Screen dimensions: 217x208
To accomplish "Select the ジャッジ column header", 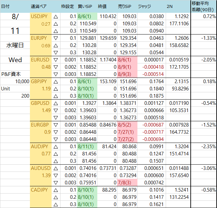I will [144, 6].
